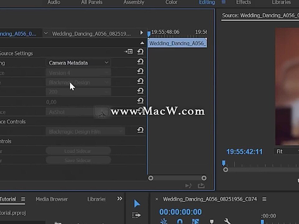Click the Source monitor timecode 19:55:42:11
299x224 pixels.
244,152
